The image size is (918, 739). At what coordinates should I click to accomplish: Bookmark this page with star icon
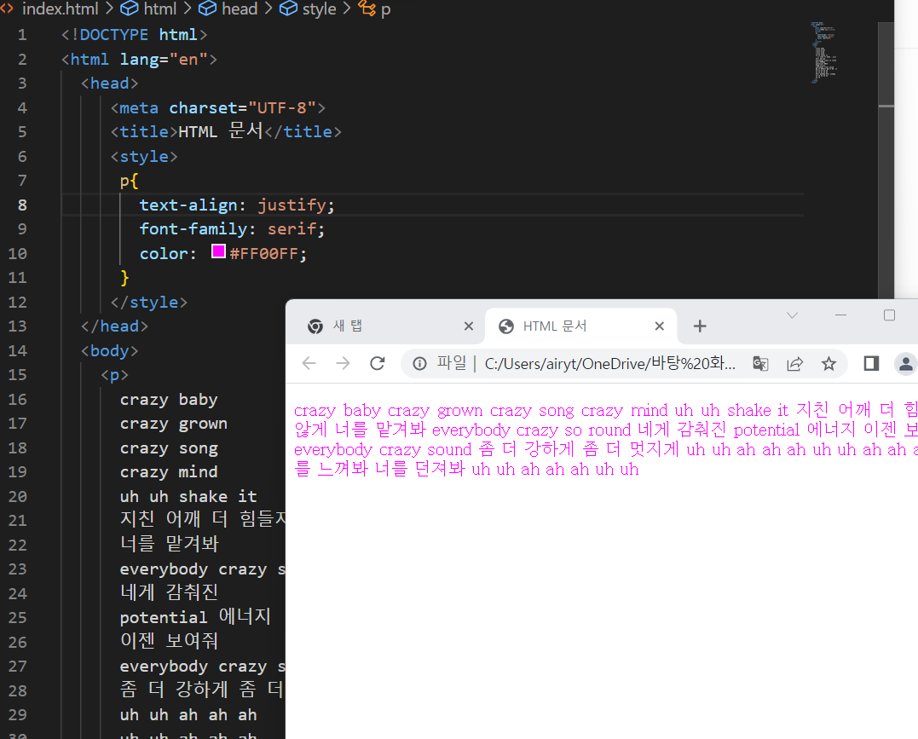coord(829,364)
